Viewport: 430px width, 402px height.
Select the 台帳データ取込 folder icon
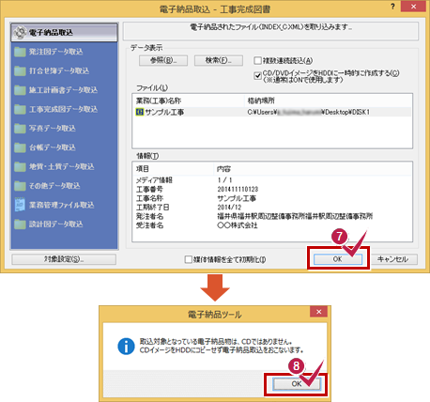tap(20, 147)
